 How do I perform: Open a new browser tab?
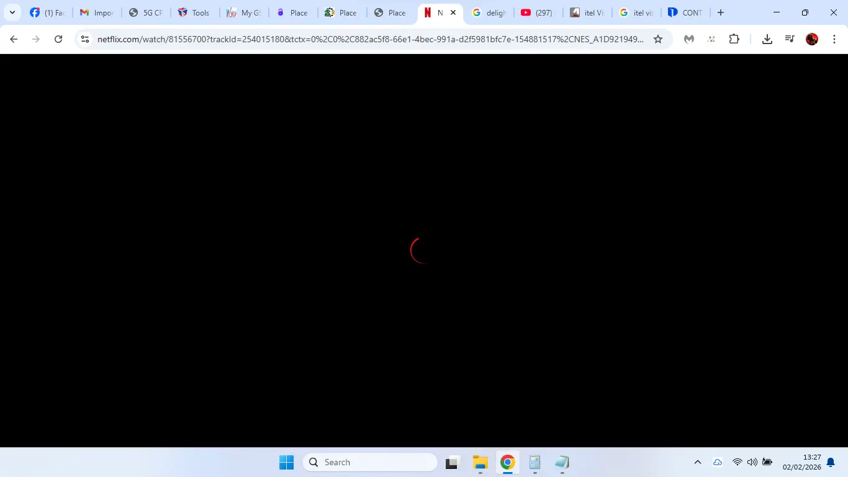click(x=721, y=12)
